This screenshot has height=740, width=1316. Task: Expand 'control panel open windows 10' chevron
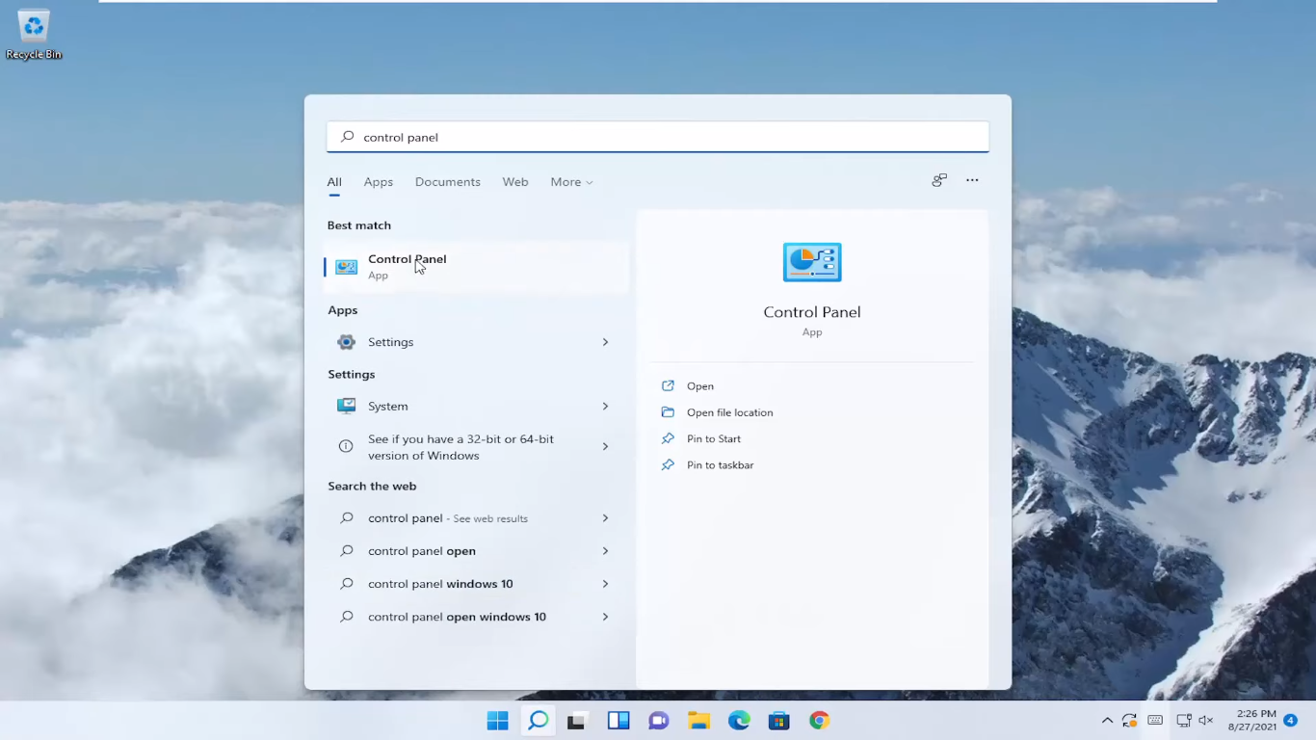tap(605, 617)
